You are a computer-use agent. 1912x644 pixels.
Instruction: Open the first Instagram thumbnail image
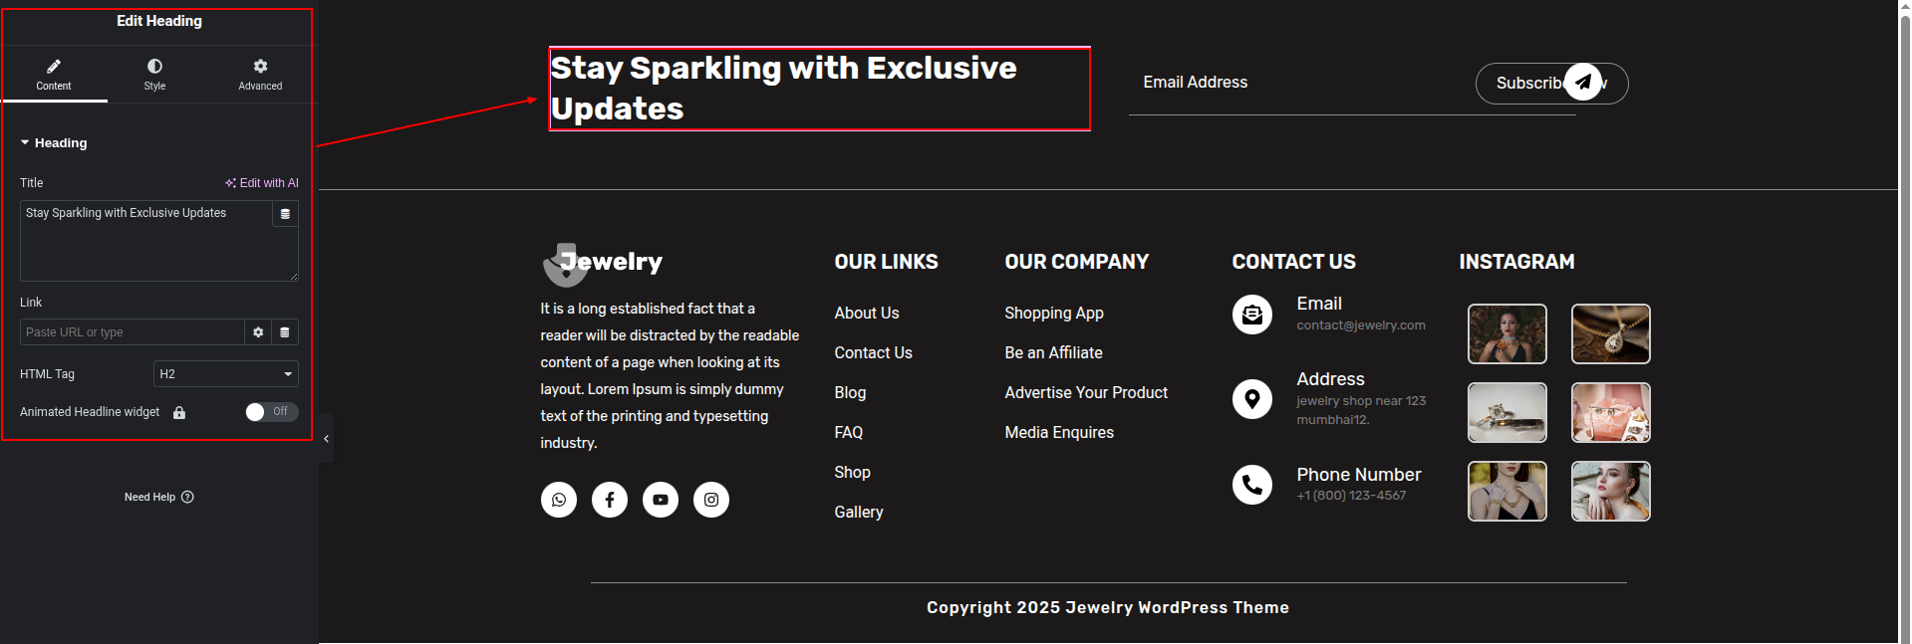pos(1506,333)
